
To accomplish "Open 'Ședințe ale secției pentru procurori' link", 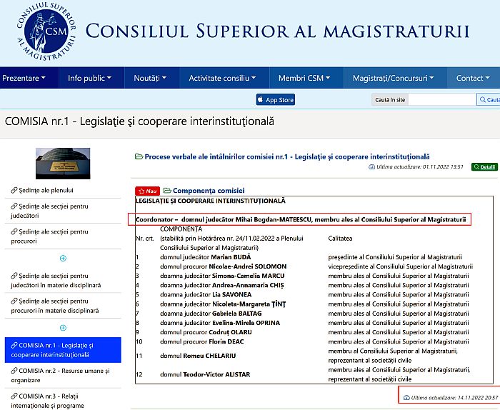I will [49, 236].
